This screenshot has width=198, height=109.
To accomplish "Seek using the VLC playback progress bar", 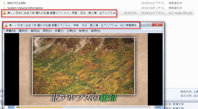I will pos(84,107).
